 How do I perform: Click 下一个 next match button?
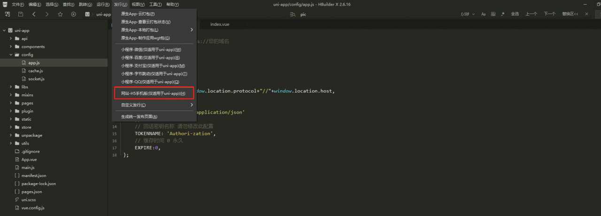(549, 14)
